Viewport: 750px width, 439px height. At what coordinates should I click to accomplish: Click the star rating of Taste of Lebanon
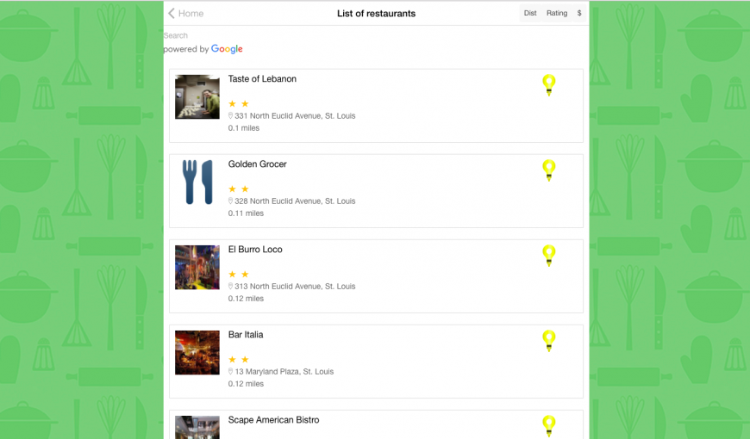(x=239, y=103)
